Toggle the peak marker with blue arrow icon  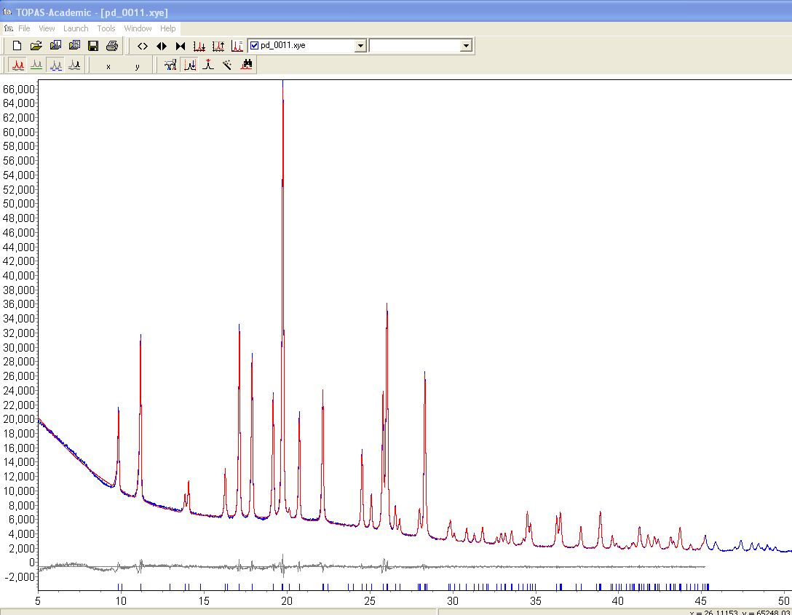tap(190, 65)
